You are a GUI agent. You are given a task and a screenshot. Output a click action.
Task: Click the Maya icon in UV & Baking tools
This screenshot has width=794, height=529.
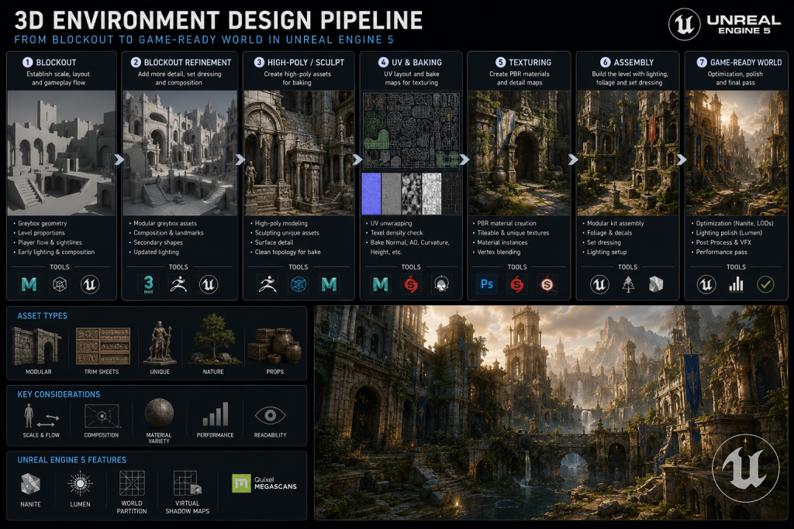(380, 284)
